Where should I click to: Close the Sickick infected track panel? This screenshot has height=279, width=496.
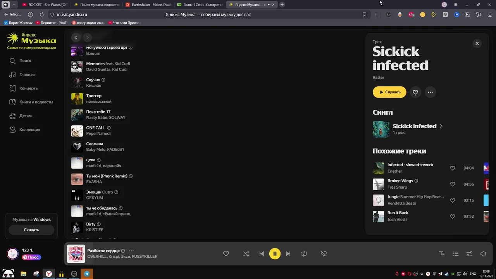point(477,43)
